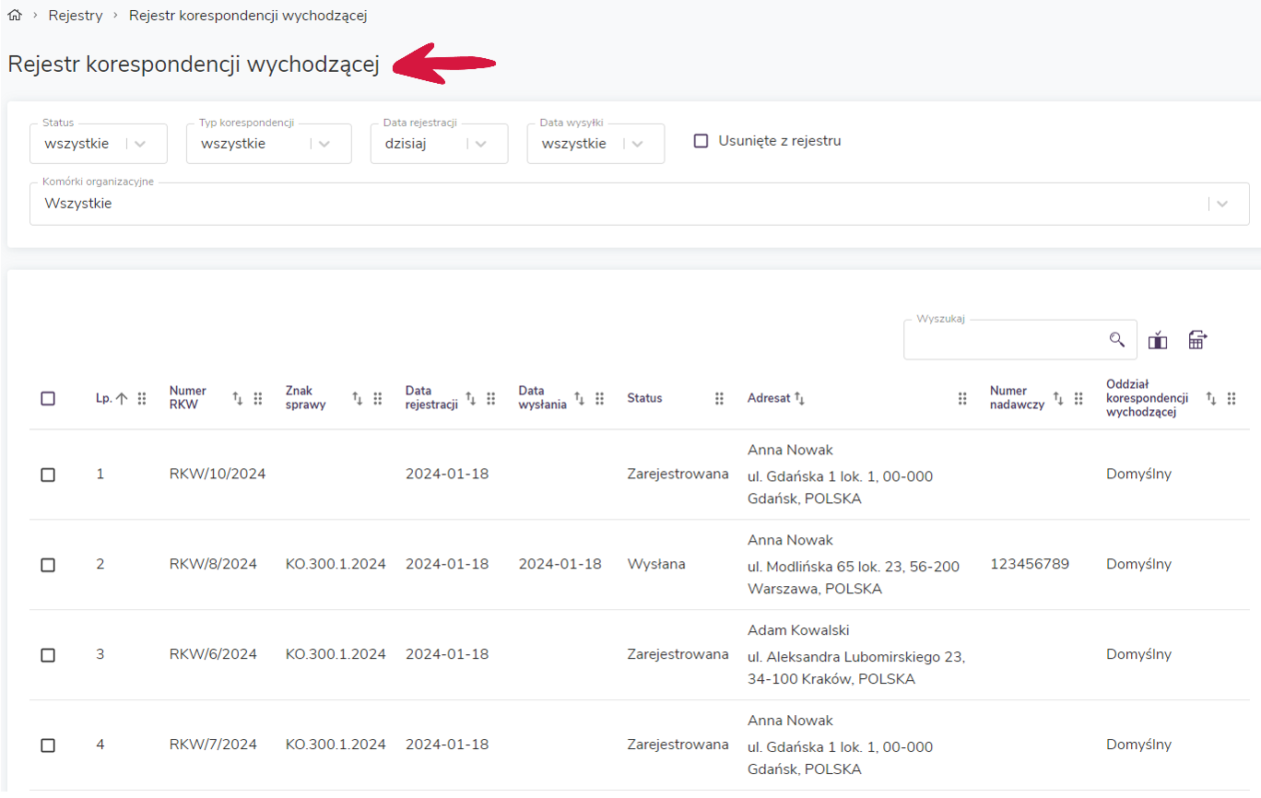The height and width of the screenshot is (798, 1261).
Task: Click the export table icon
Action: point(1196,340)
